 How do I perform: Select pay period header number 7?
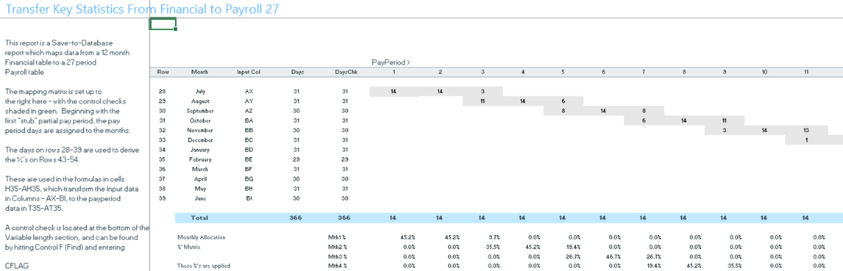[x=643, y=72]
